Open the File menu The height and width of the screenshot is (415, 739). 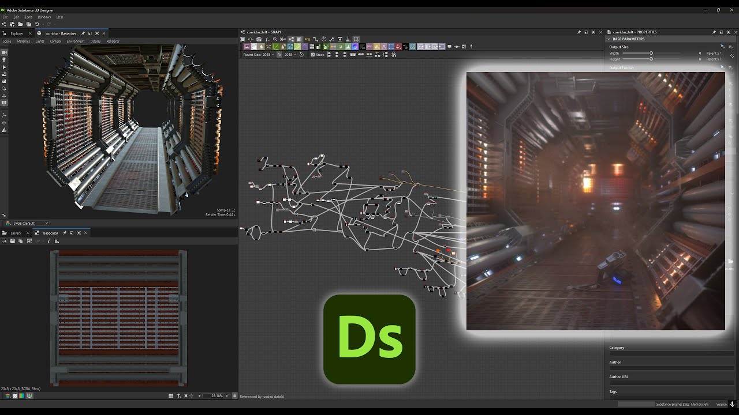coord(5,17)
